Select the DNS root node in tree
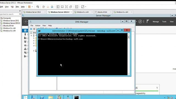Viewport: 176px width, 99px height. [x=33, y=33]
